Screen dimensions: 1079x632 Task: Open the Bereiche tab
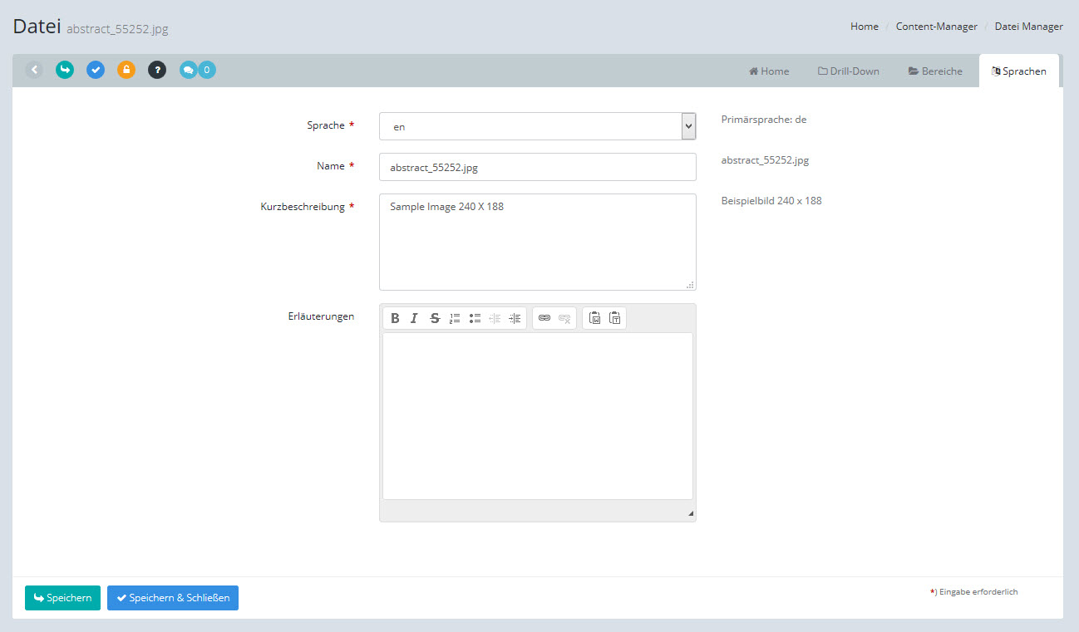click(935, 71)
